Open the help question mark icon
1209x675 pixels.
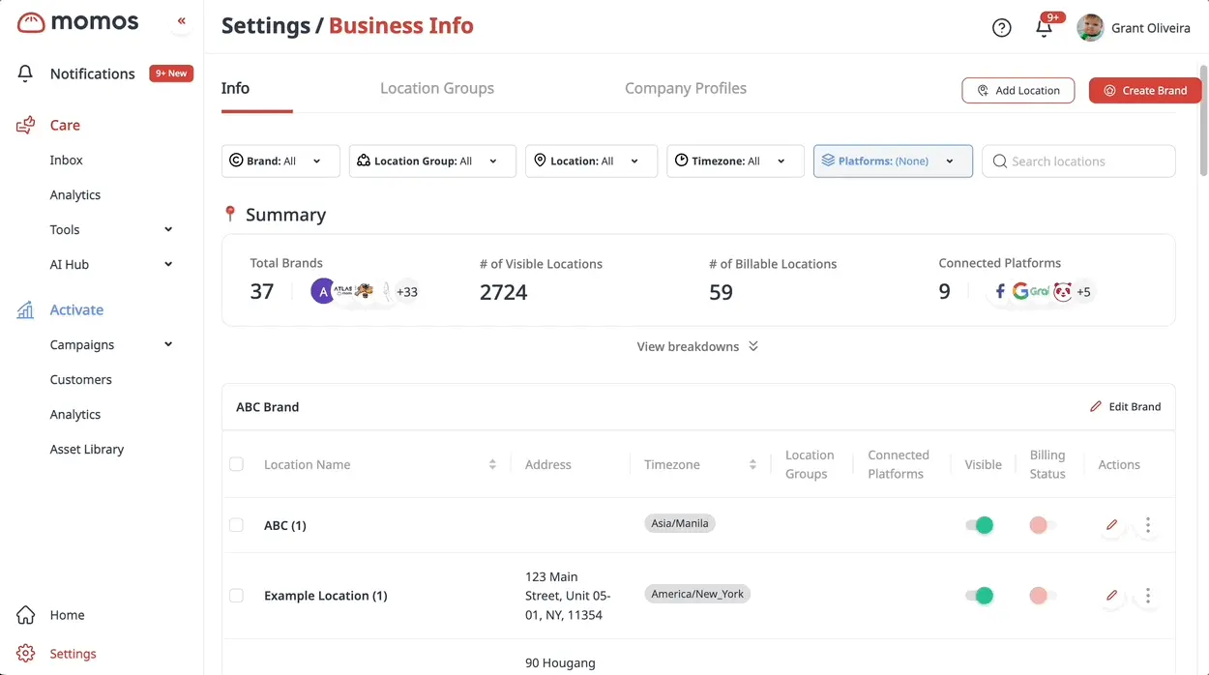(1002, 28)
